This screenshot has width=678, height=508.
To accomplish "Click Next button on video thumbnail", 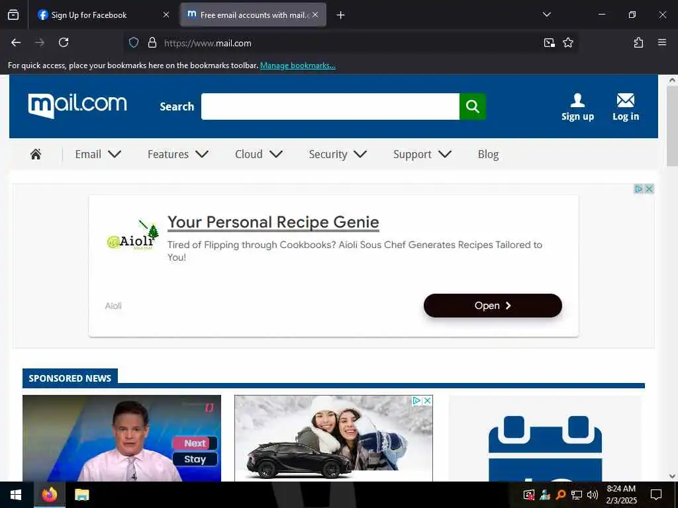I will coord(195,443).
